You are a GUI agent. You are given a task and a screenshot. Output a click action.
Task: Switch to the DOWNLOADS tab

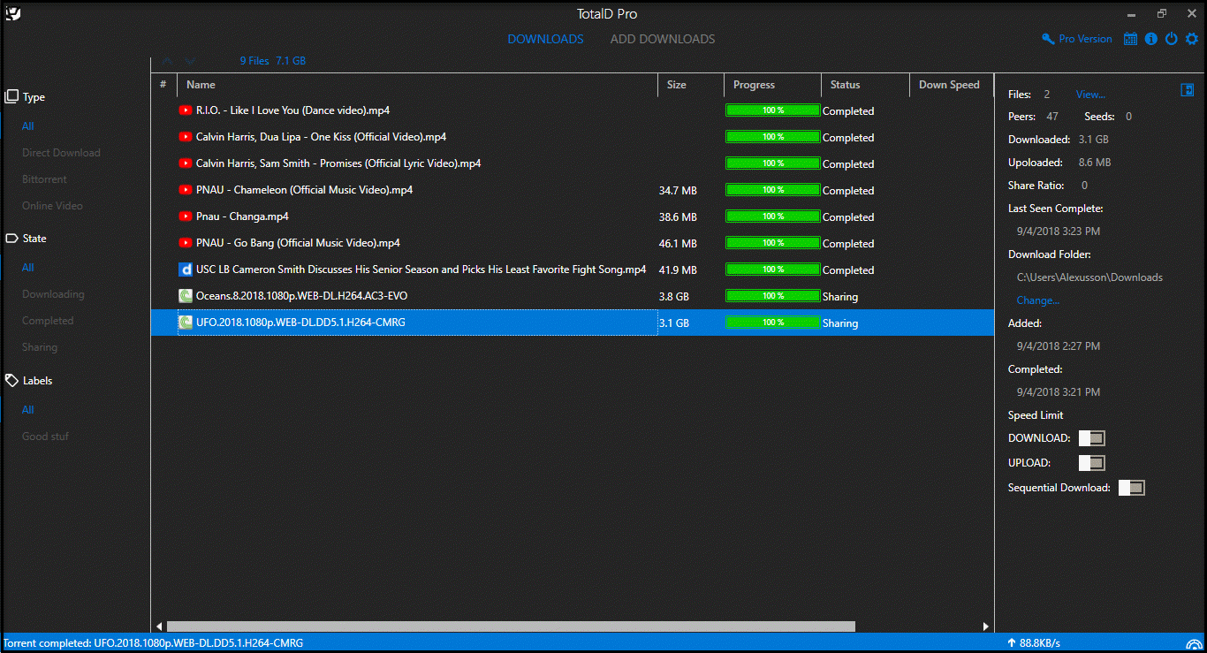tap(545, 39)
